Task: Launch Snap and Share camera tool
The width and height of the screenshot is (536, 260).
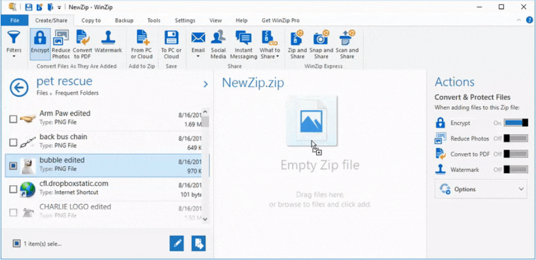Action: [x=321, y=44]
